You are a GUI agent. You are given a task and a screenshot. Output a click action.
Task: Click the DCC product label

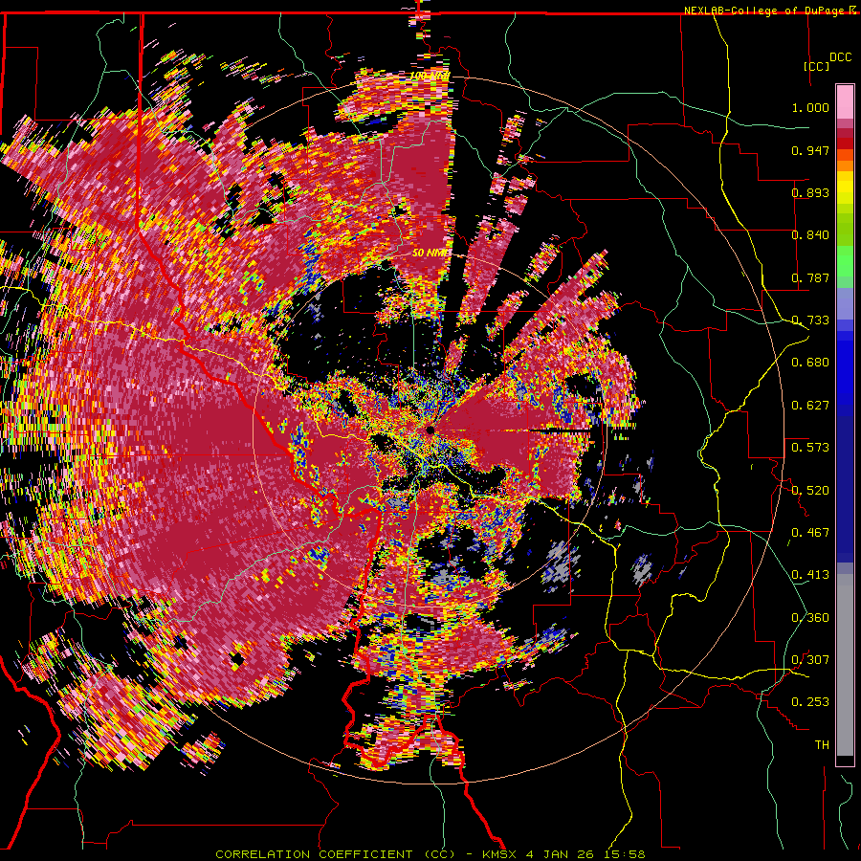(x=840, y=57)
